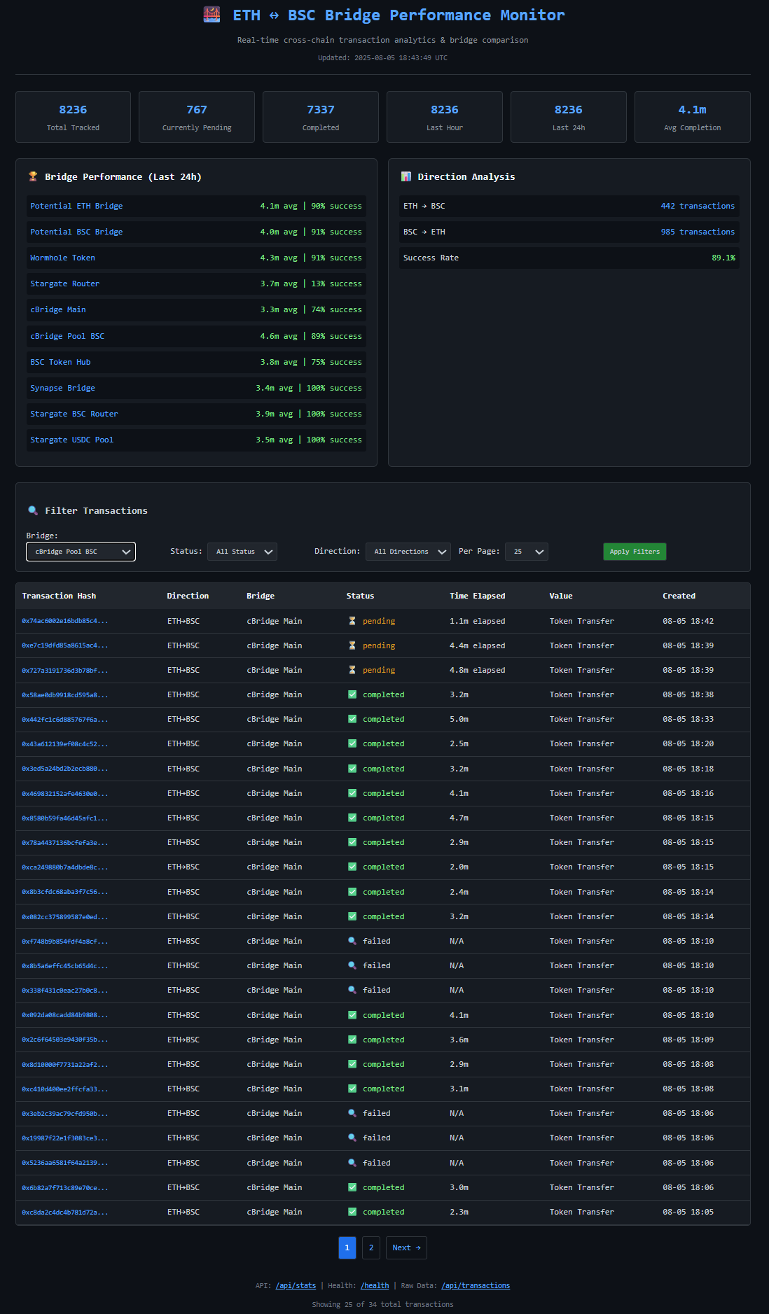This screenshot has height=1314, width=769.
Task: Click failed magnifier icon of 0x3eb2c39ac79cfd950b row
Action: coord(352,1113)
